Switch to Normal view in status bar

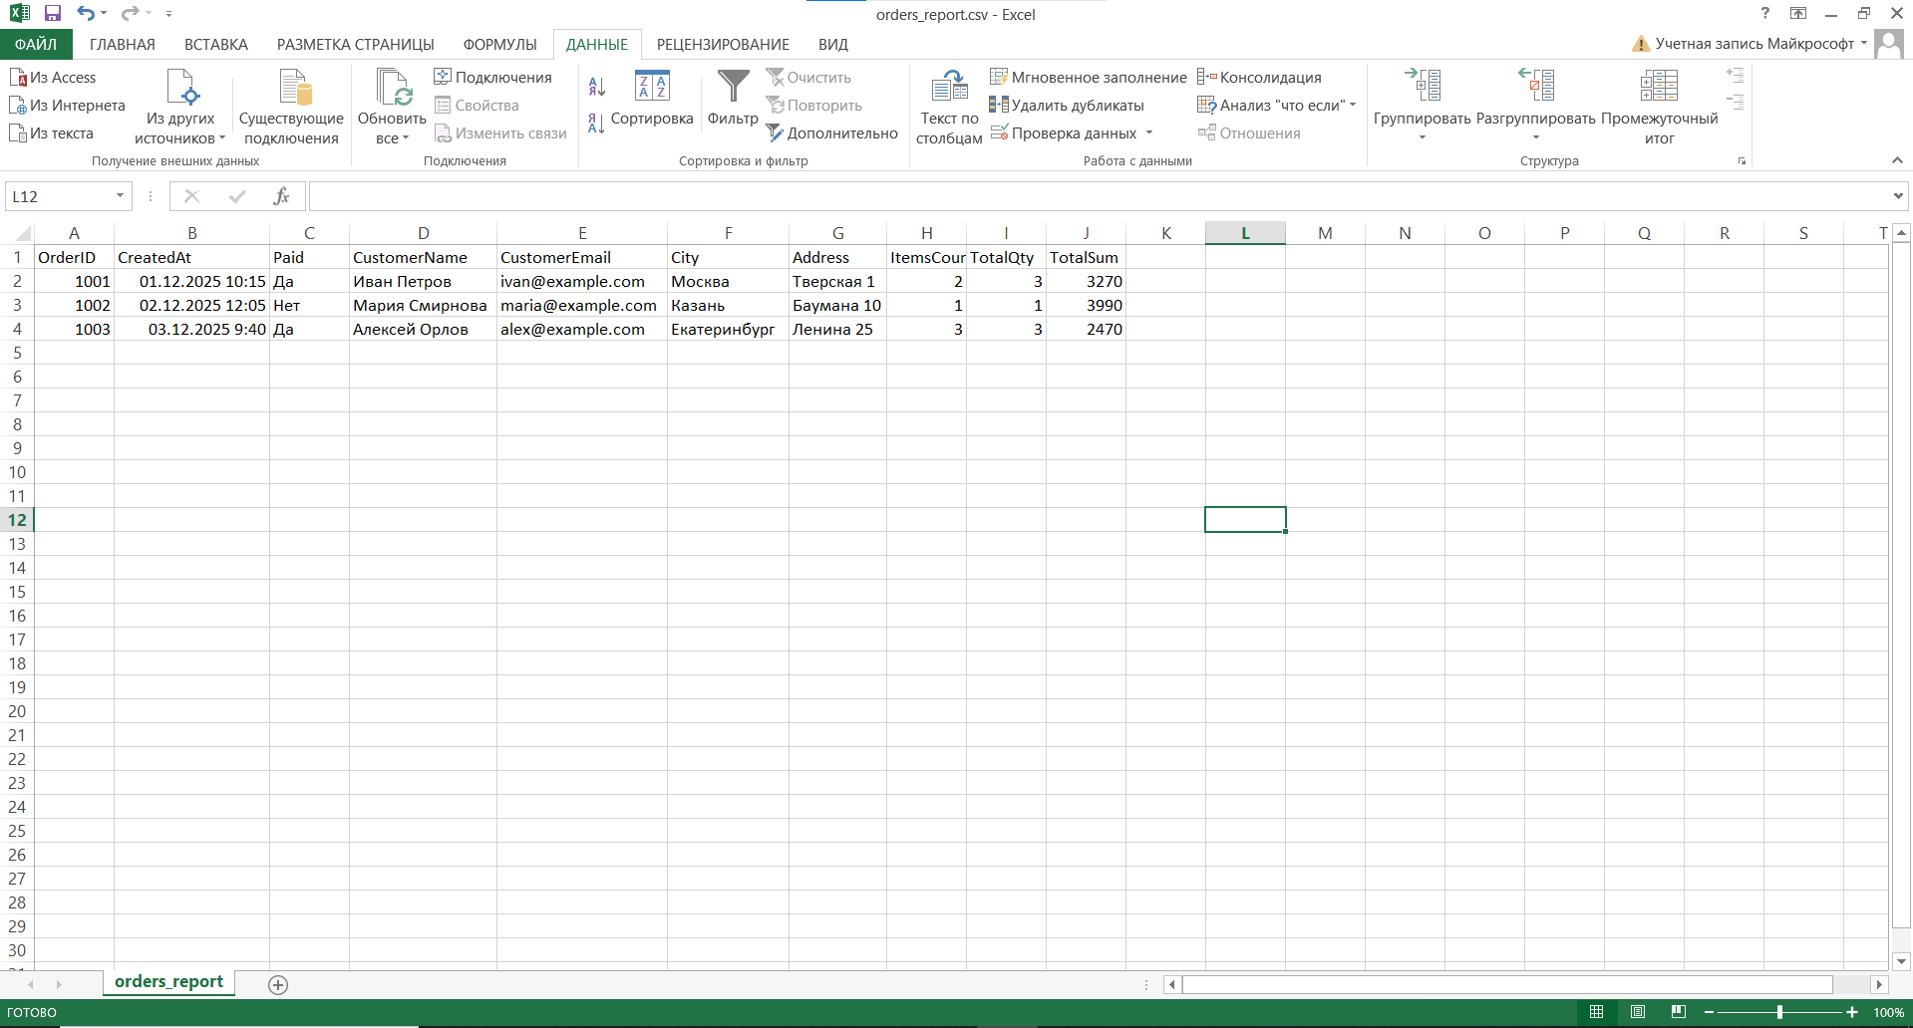coord(1596,1012)
